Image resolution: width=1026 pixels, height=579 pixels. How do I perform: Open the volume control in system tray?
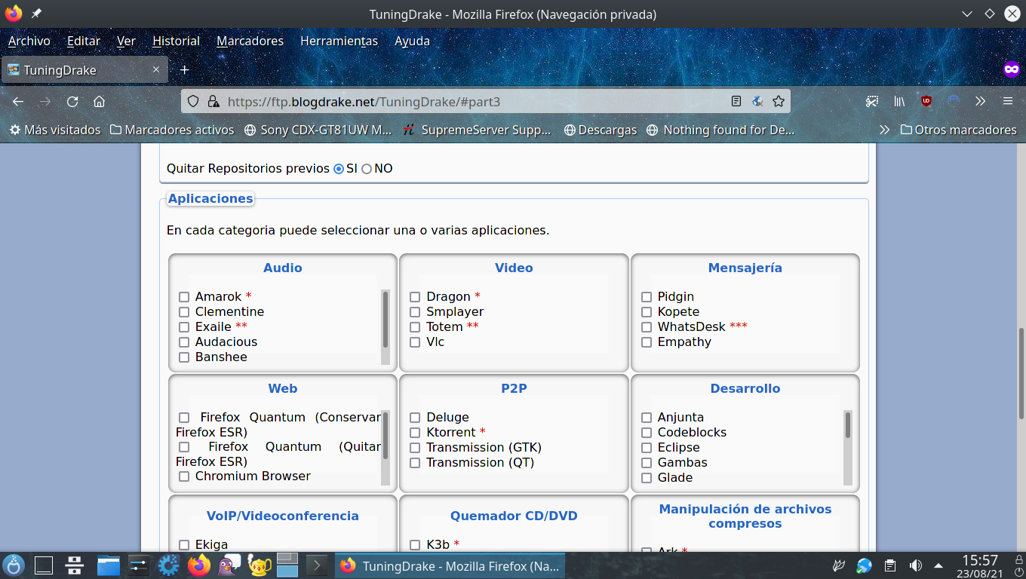click(x=915, y=565)
